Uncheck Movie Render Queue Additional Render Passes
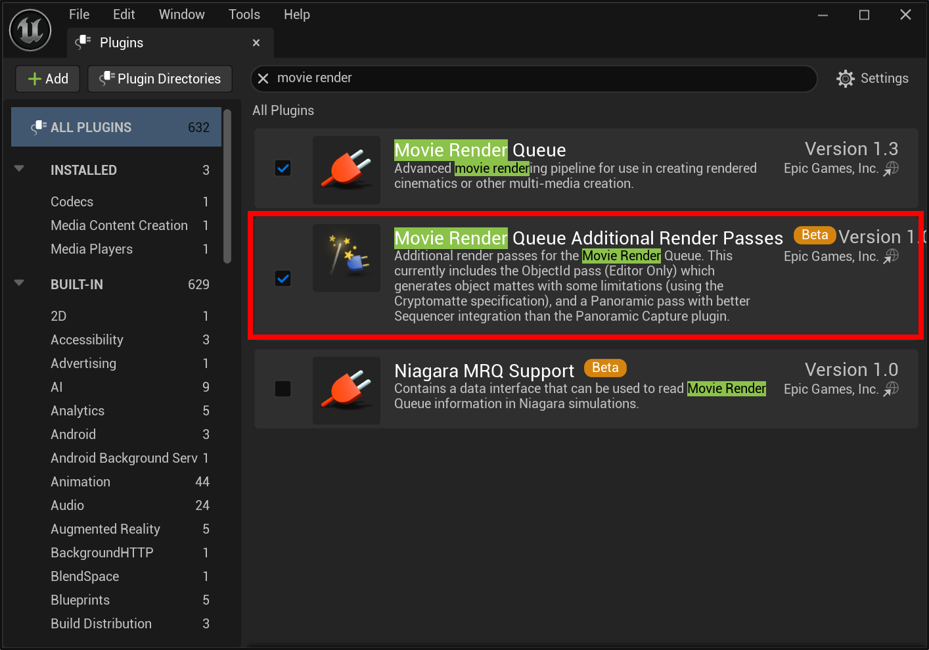929x650 pixels. click(283, 279)
